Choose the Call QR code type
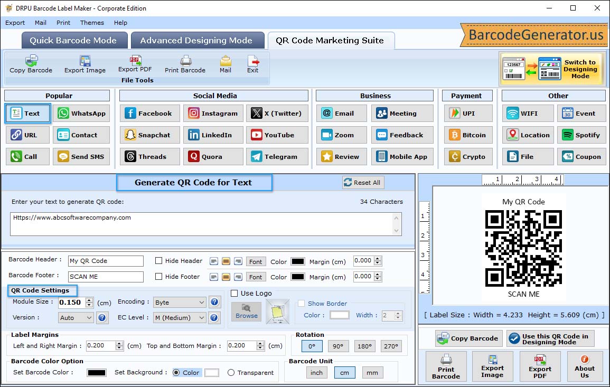The image size is (610, 387). (x=27, y=157)
